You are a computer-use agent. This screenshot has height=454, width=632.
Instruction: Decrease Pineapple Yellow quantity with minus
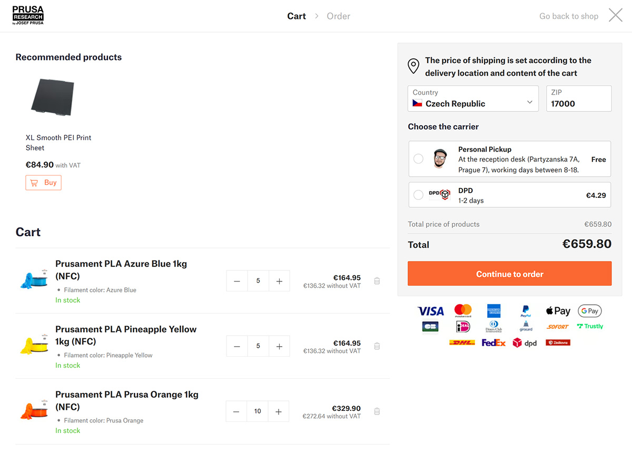tap(237, 346)
